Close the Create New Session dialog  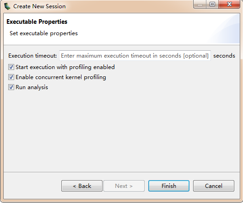point(229,4)
